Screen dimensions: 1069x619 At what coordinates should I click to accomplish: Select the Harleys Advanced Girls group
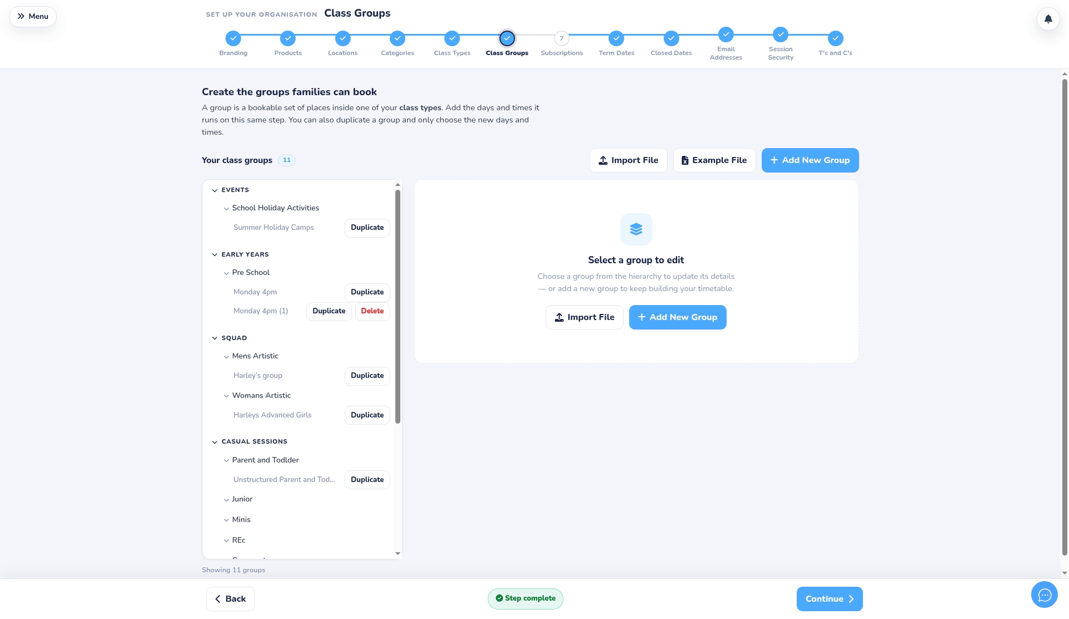272,415
